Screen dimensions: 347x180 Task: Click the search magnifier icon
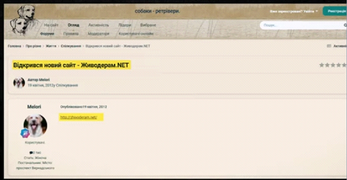tap(345, 25)
